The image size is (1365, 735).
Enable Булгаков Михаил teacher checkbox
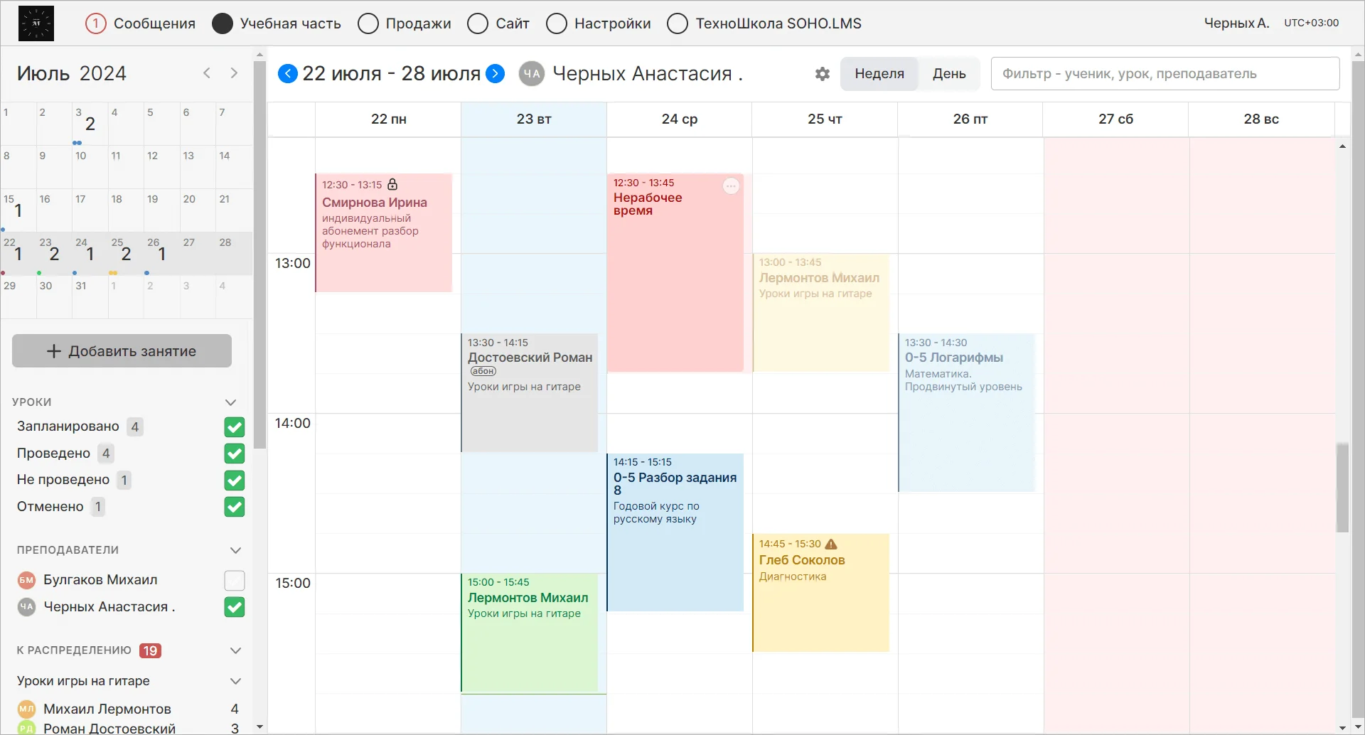tap(235, 581)
